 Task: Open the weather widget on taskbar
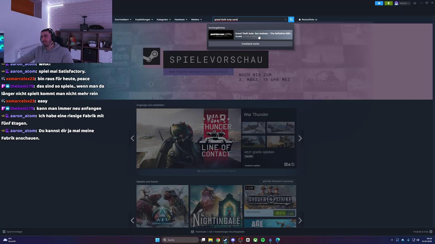(9, 240)
